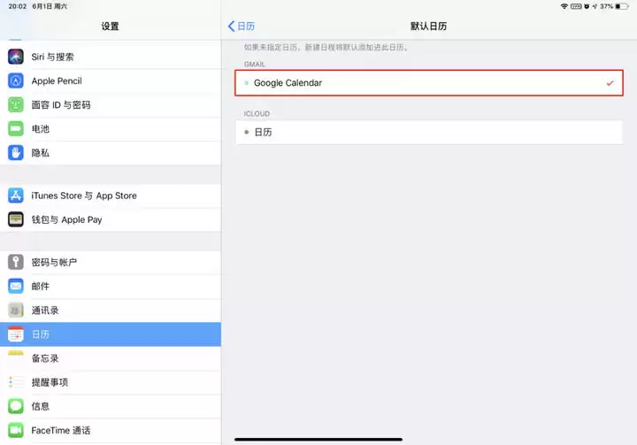
Task: Tap the Face ID icon
Action: 16,105
